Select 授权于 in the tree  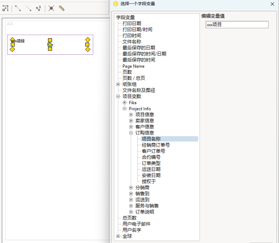(x=149, y=181)
